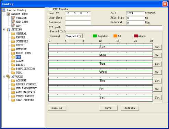This screenshot has height=129, width=169.
Task: Click the HDD MANAGEMENT folder icon
Action: 13,88
